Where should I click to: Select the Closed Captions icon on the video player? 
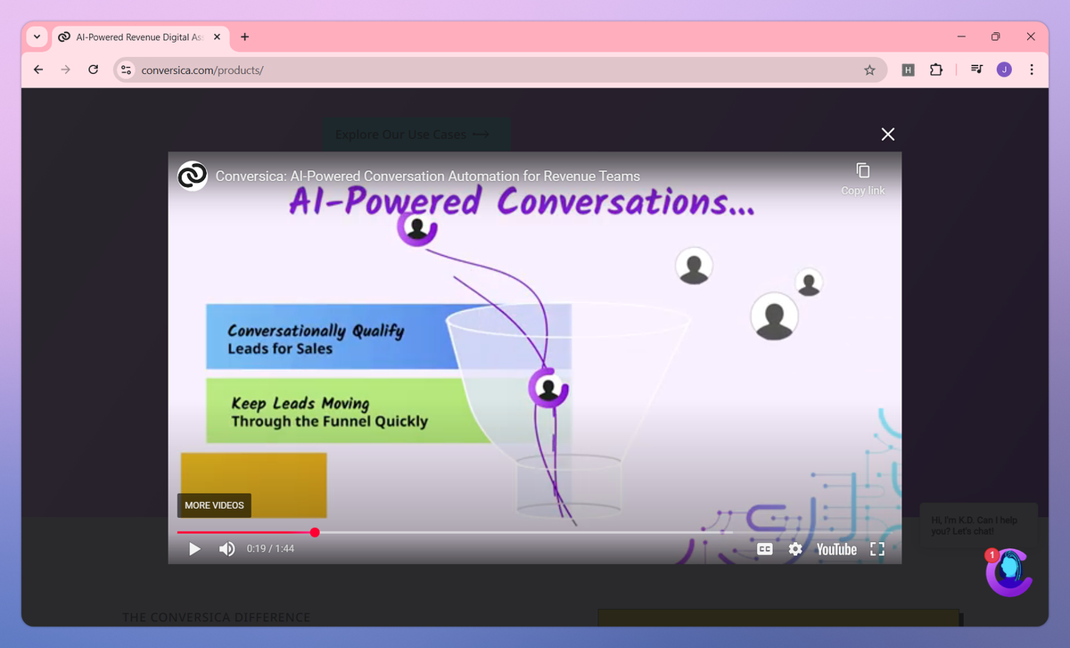[765, 549]
